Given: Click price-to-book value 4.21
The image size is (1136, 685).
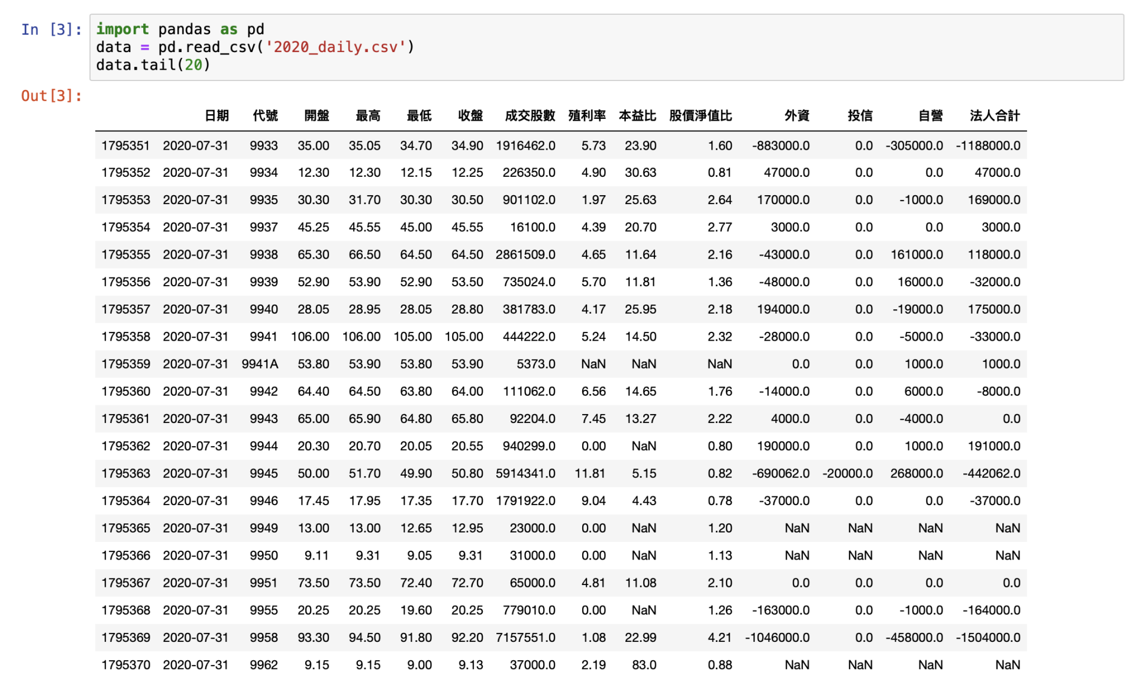Looking at the screenshot, I should [x=719, y=638].
